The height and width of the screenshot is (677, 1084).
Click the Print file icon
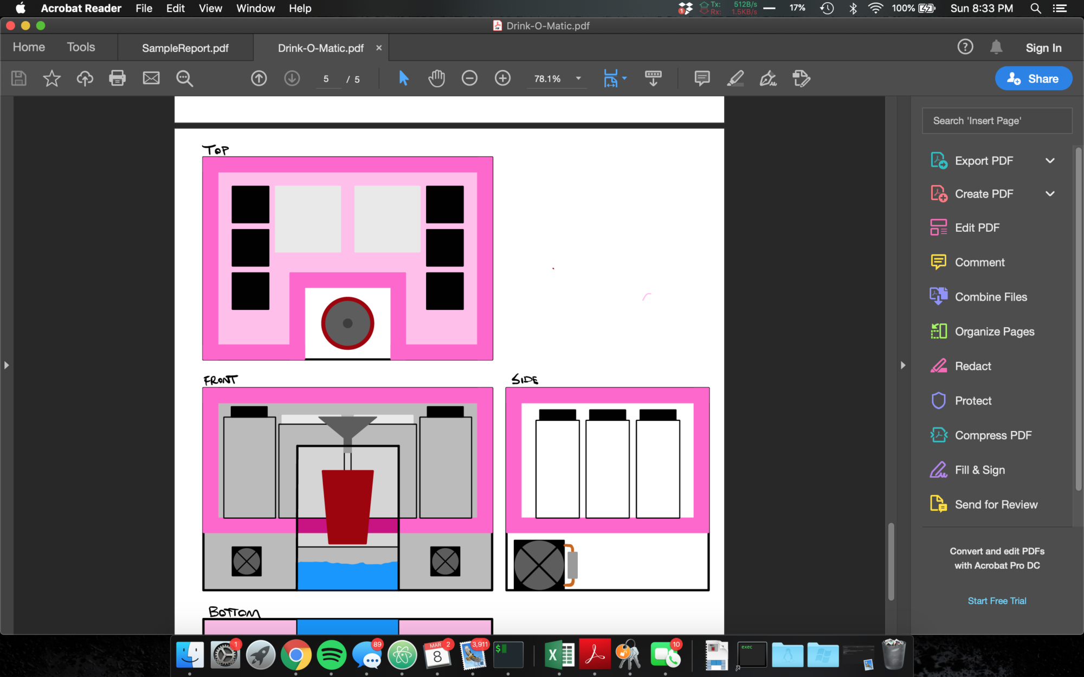tap(117, 79)
